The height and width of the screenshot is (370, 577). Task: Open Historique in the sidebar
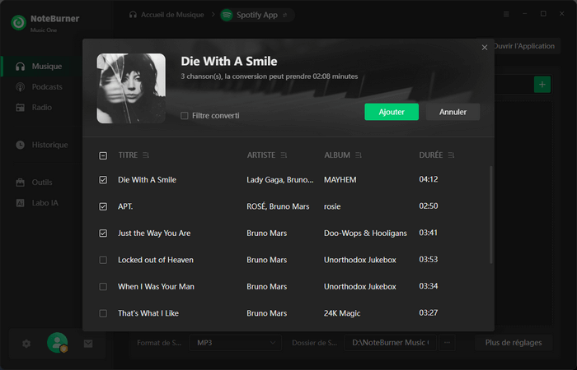click(x=49, y=145)
